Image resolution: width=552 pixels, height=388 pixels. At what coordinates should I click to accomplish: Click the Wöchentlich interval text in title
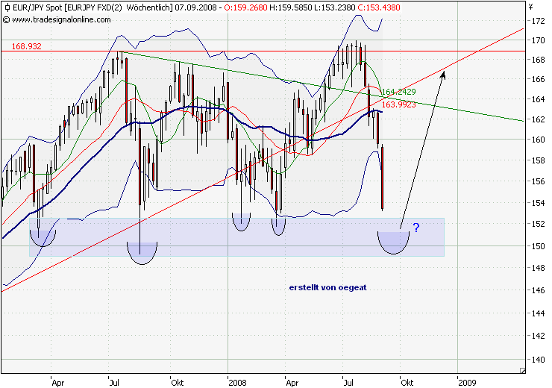click(148, 7)
